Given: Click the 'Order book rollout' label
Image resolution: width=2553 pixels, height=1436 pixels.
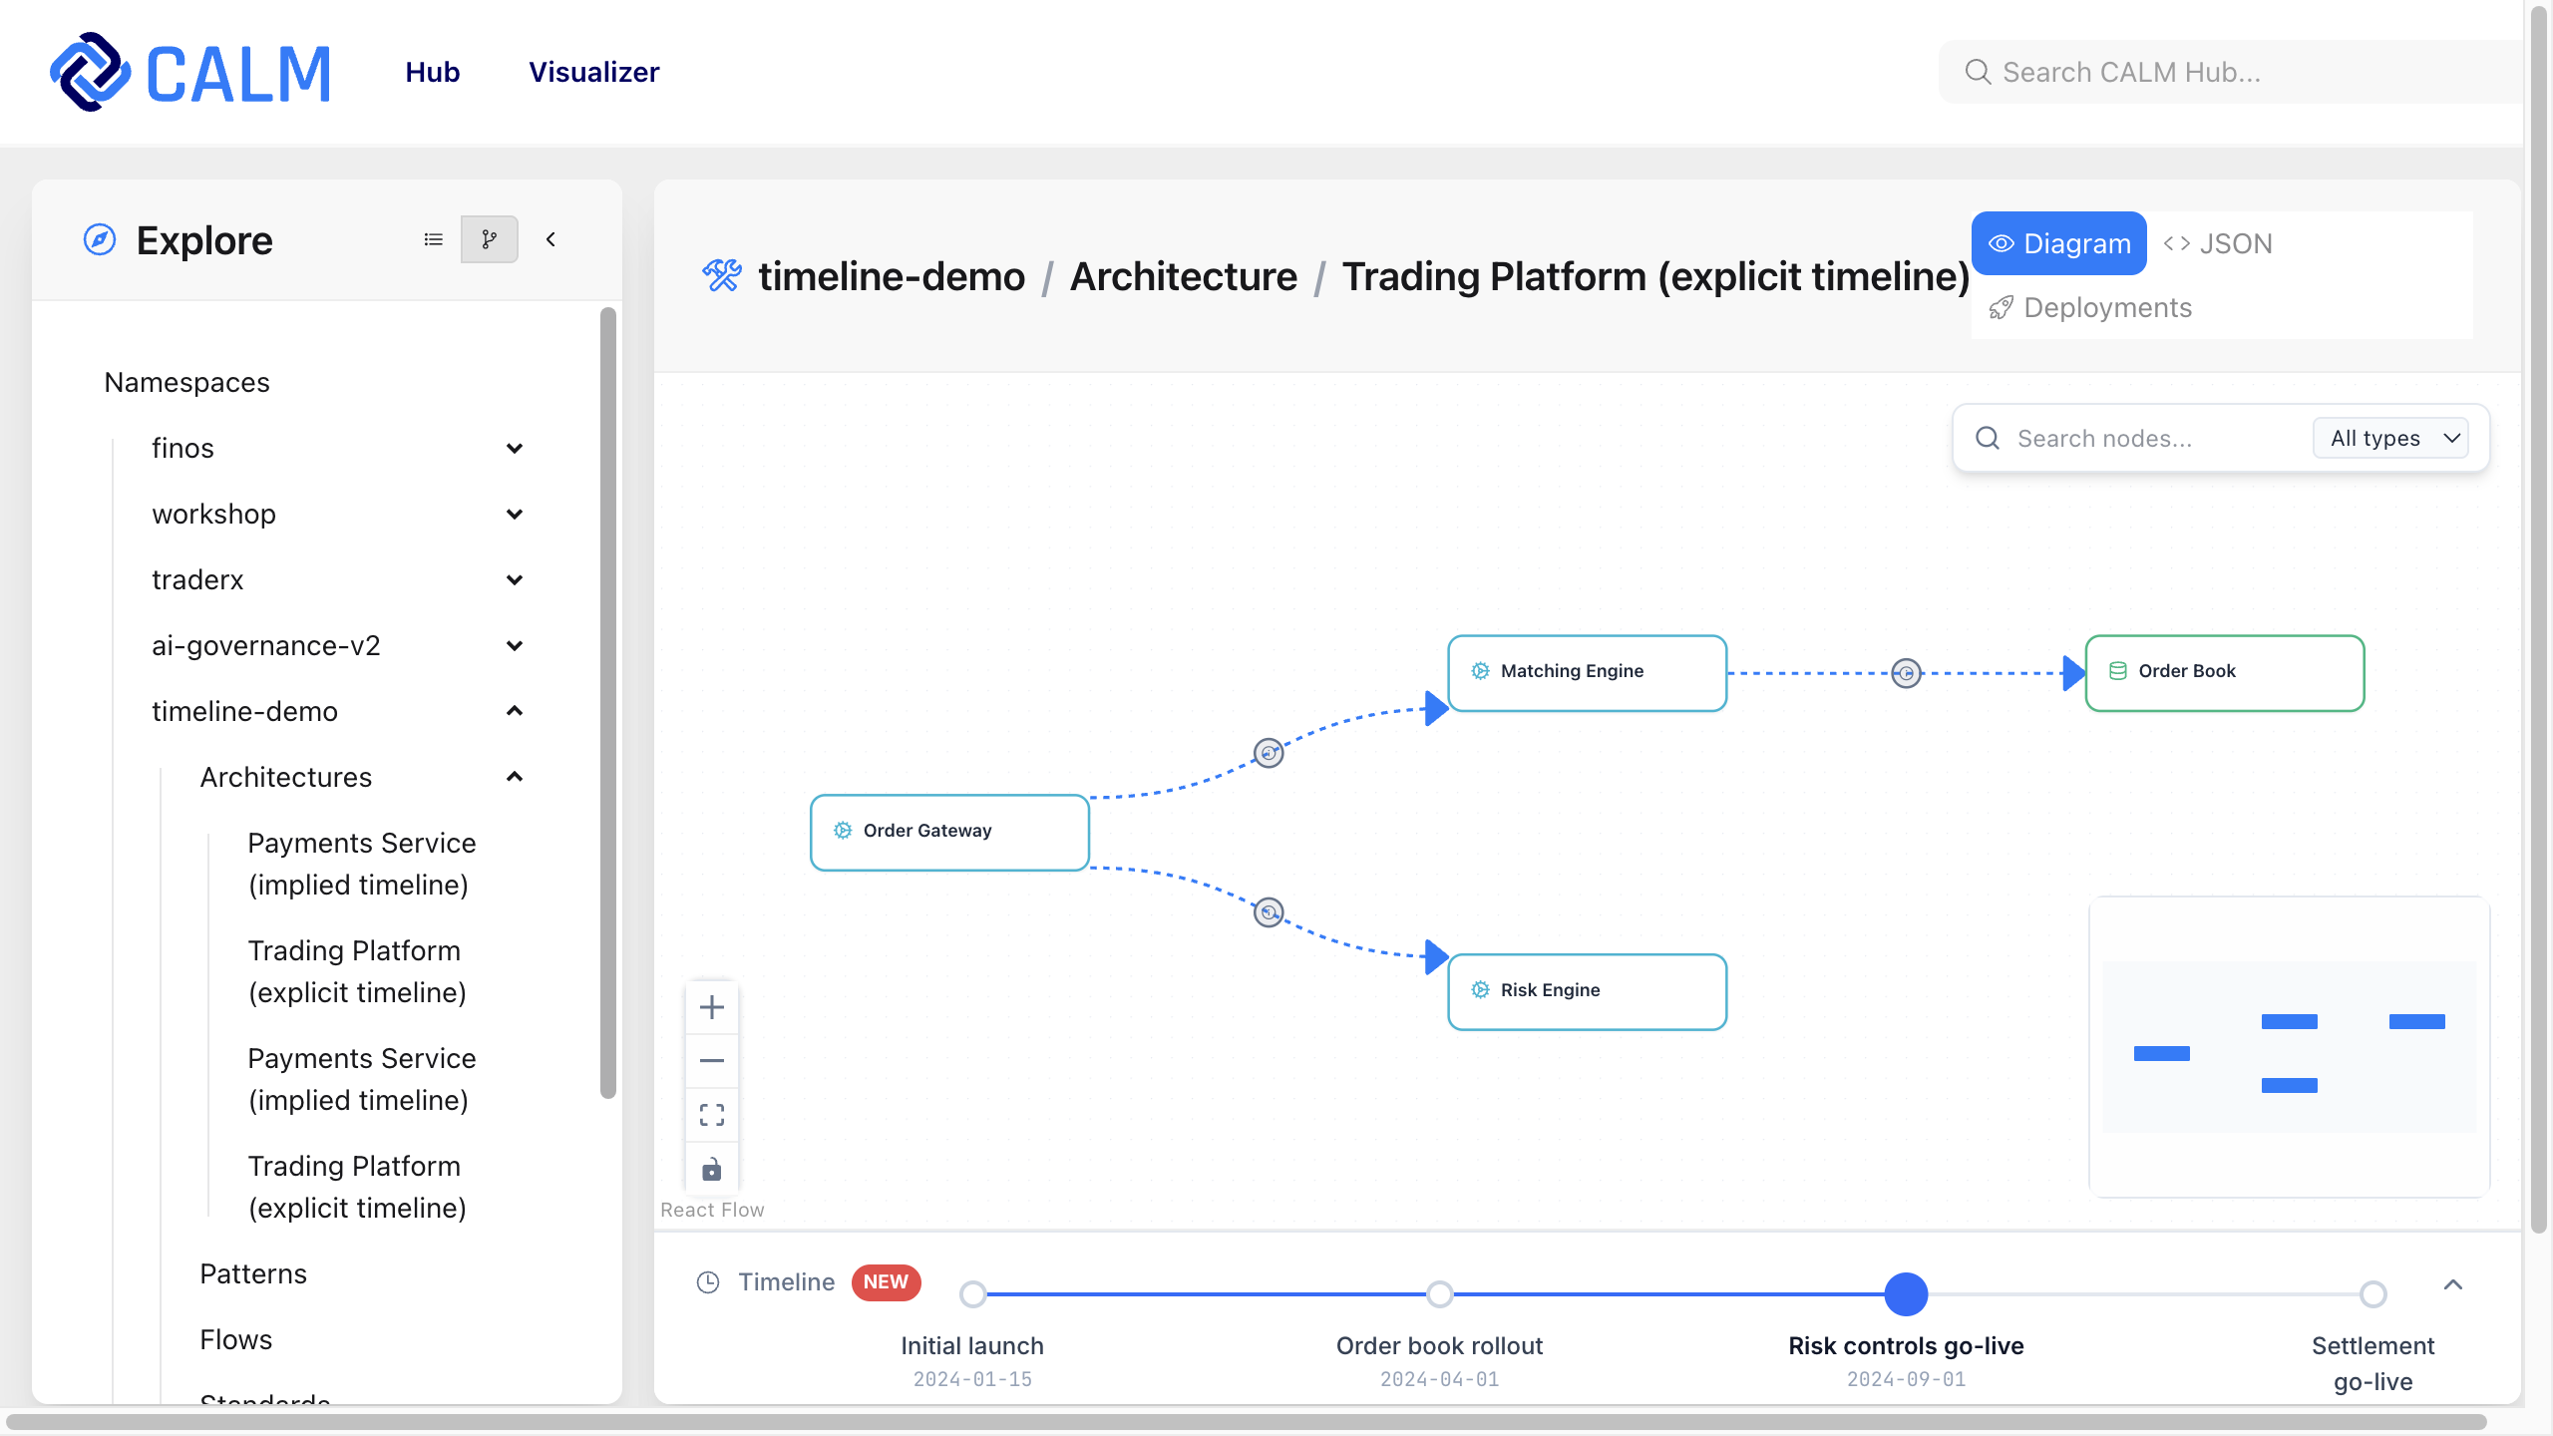Looking at the screenshot, I should tap(1439, 1346).
